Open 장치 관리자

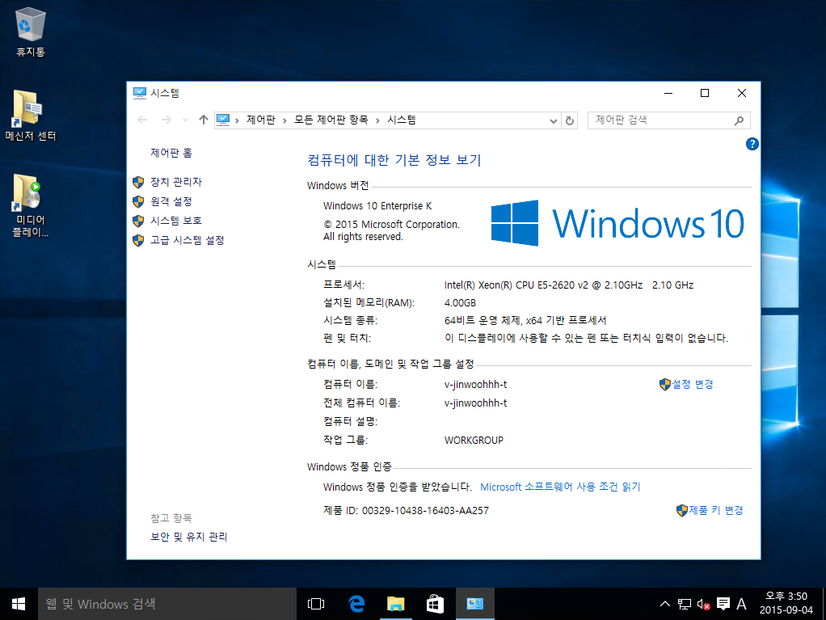click(176, 182)
